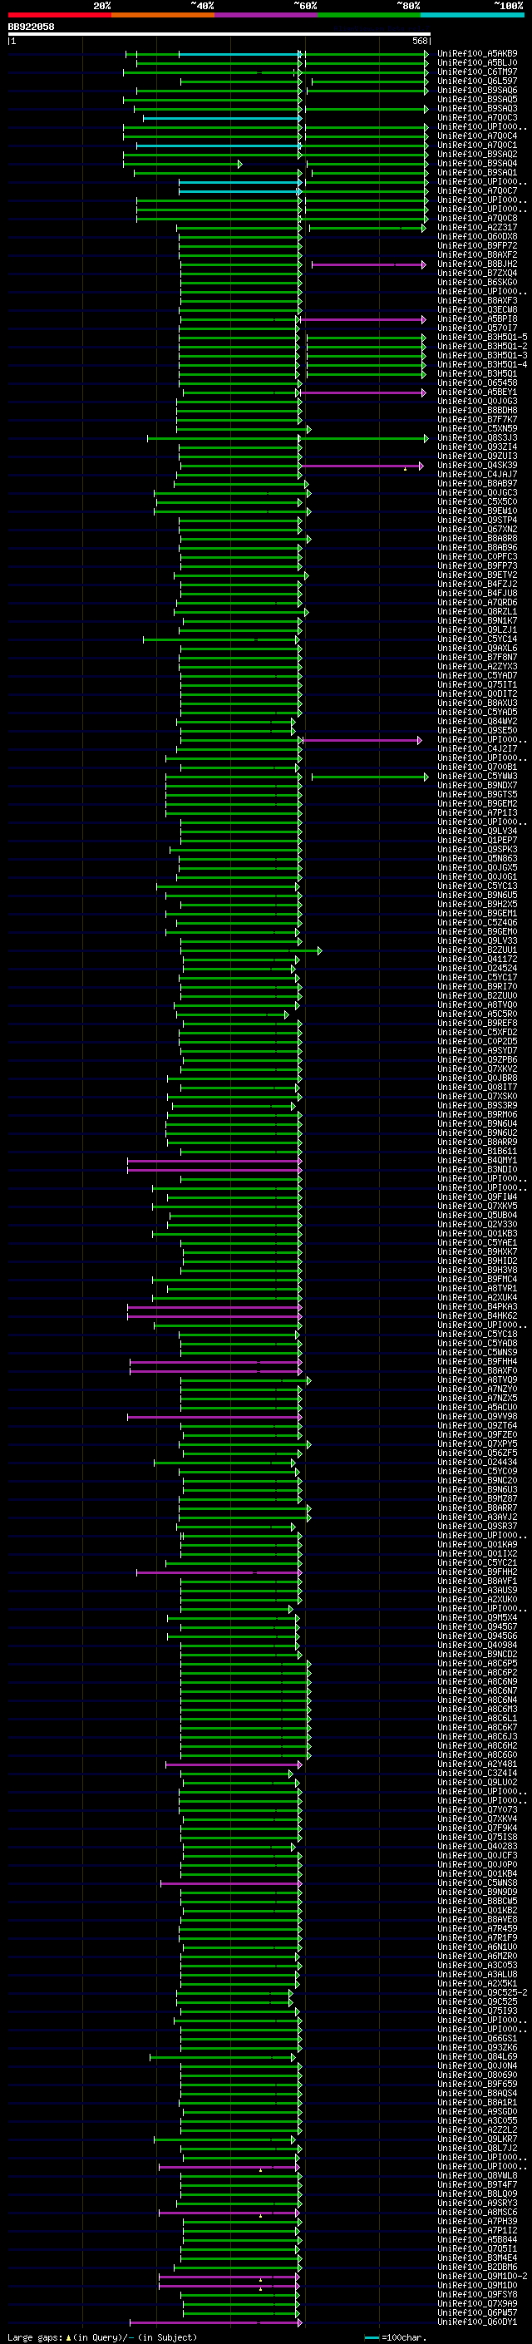Open the UniRef100_B9FHH4 hit

click(477, 1362)
